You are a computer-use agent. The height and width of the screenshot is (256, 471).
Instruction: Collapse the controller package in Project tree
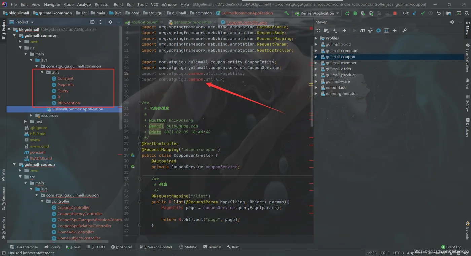(42, 201)
